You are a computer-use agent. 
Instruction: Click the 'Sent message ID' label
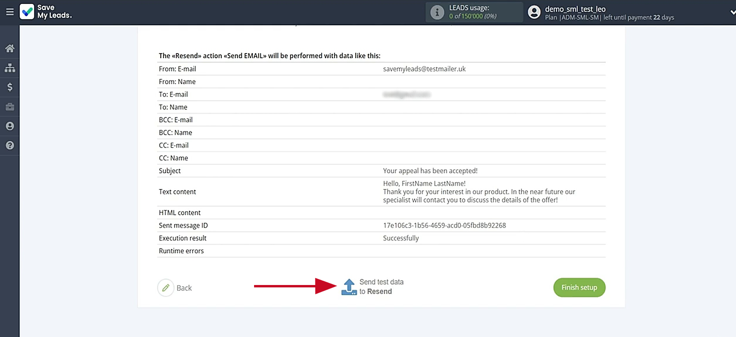(183, 226)
